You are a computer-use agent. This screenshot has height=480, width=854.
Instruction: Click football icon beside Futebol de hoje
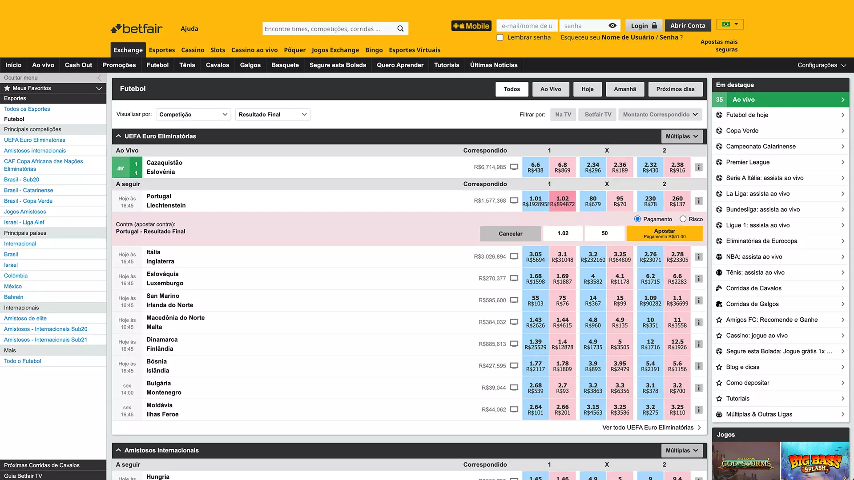pos(719,115)
